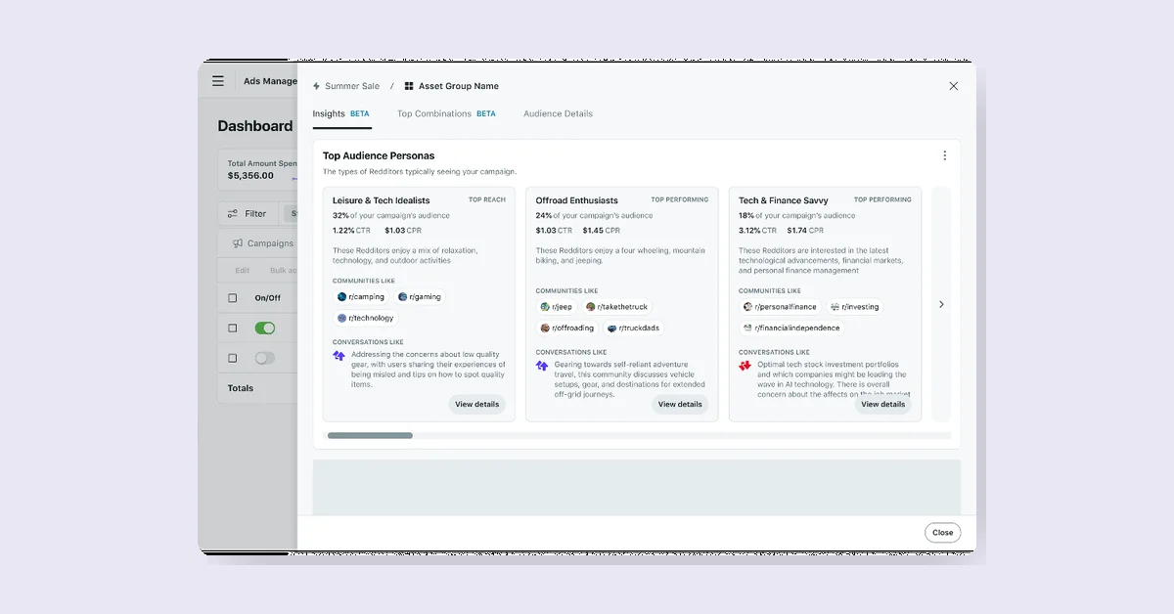
Task: Click the Close button at the bottom
Action: point(942,532)
